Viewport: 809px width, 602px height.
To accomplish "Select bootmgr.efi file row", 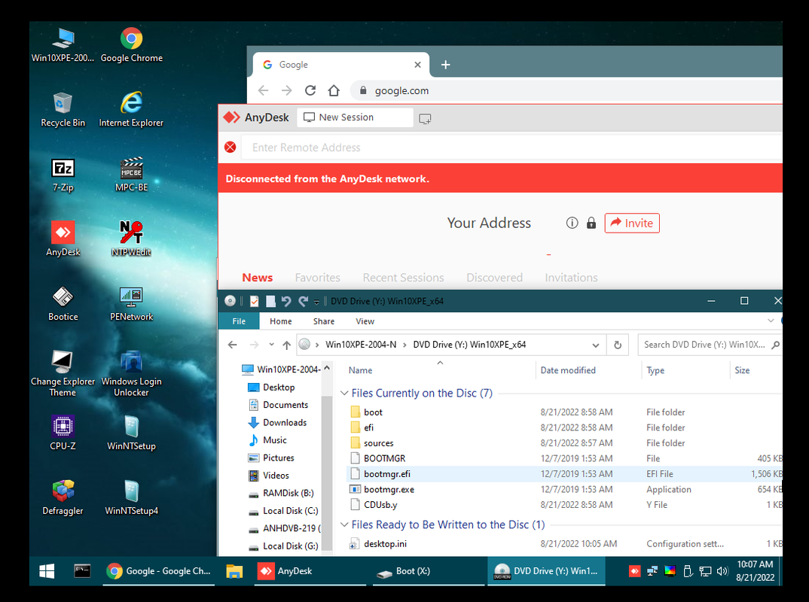I will coord(564,474).
